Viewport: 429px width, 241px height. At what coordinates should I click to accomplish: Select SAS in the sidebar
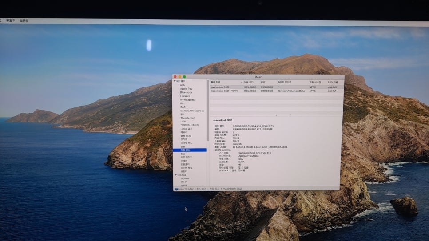[183, 107]
